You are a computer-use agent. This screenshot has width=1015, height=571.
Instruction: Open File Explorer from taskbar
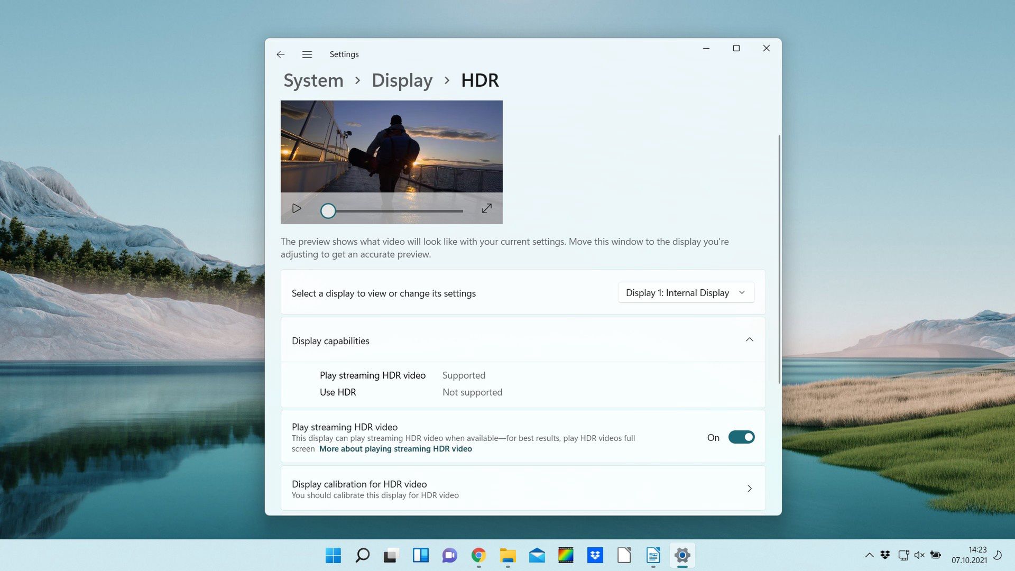[x=508, y=555]
